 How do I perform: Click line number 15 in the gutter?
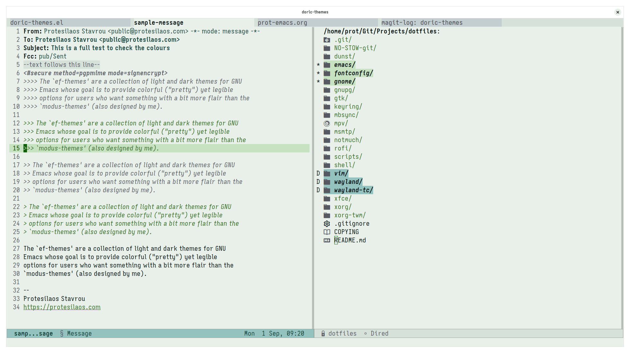click(16, 149)
